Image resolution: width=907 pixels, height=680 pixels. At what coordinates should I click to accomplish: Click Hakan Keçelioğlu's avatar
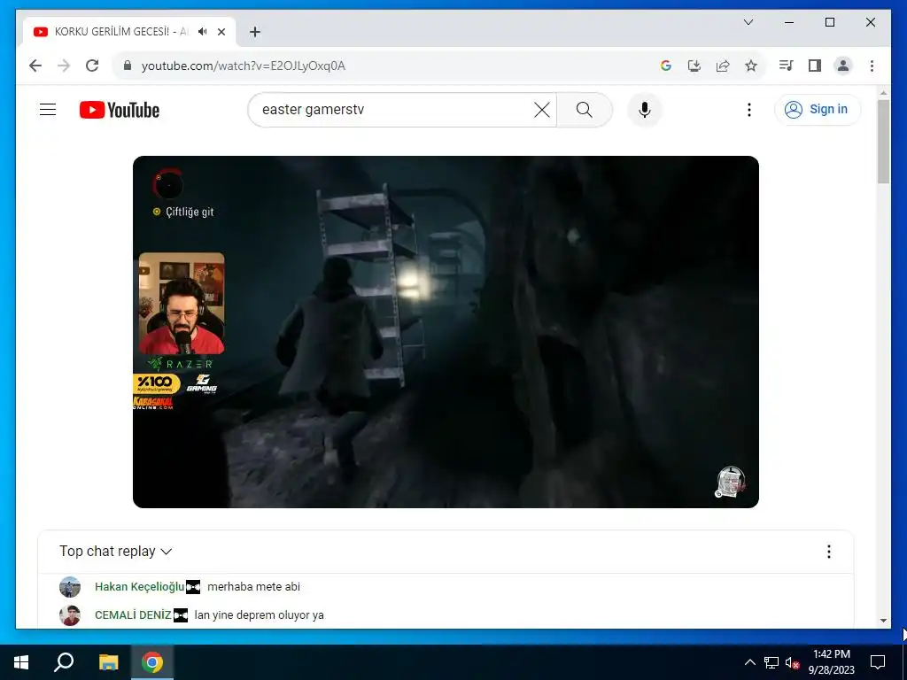click(70, 586)
